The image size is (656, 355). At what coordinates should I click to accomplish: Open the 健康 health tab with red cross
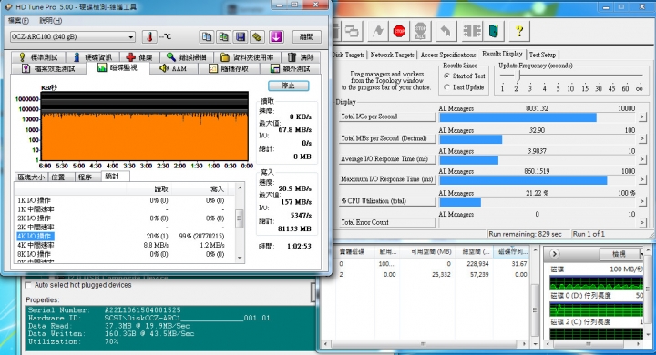pos(139,57)
